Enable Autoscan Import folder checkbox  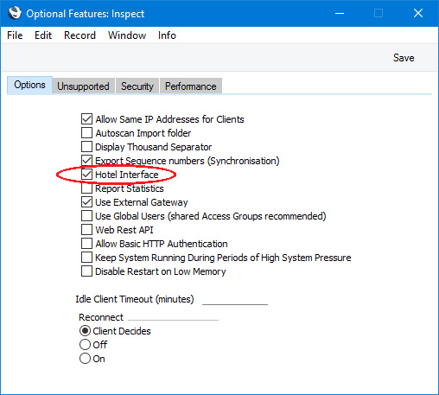86,133
